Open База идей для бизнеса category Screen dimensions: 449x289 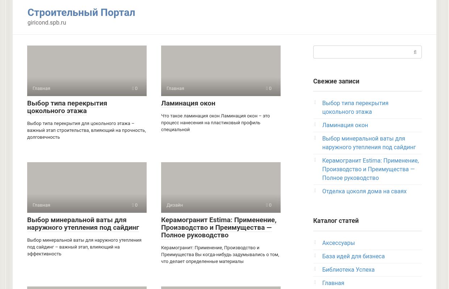(x=353, y=256)
